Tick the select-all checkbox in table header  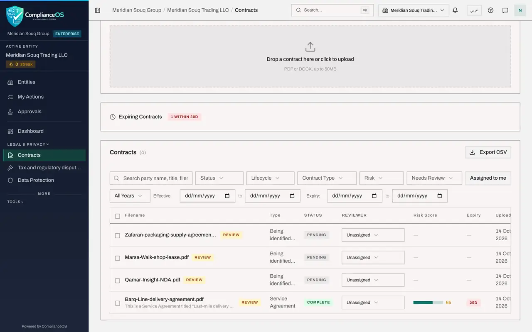pyautogui.click(x=117, y=216)
